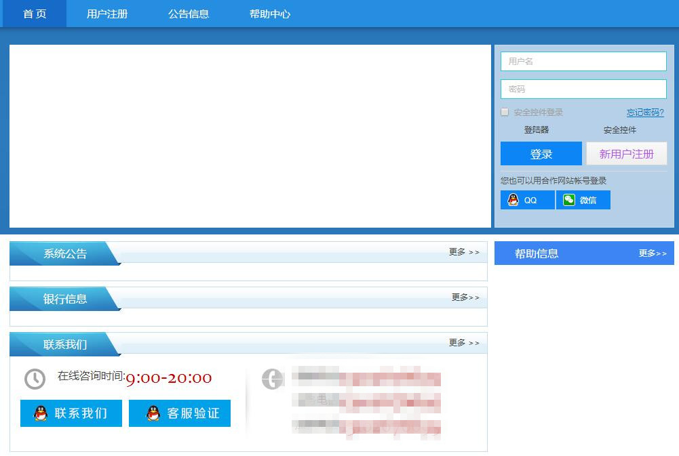Click the grey telephone icon
679x456 pixels.
tap(272, 379)
